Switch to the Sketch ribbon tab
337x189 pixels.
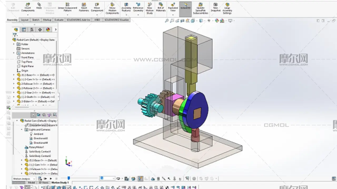click(x=36, y=20)
